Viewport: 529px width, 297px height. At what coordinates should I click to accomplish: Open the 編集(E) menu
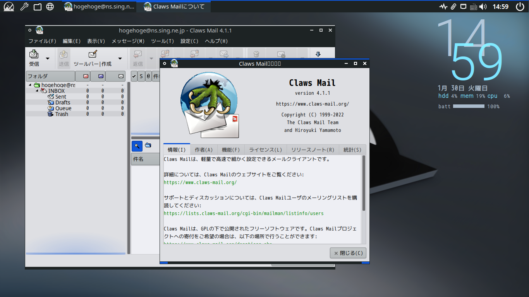[x=72, y=41]
